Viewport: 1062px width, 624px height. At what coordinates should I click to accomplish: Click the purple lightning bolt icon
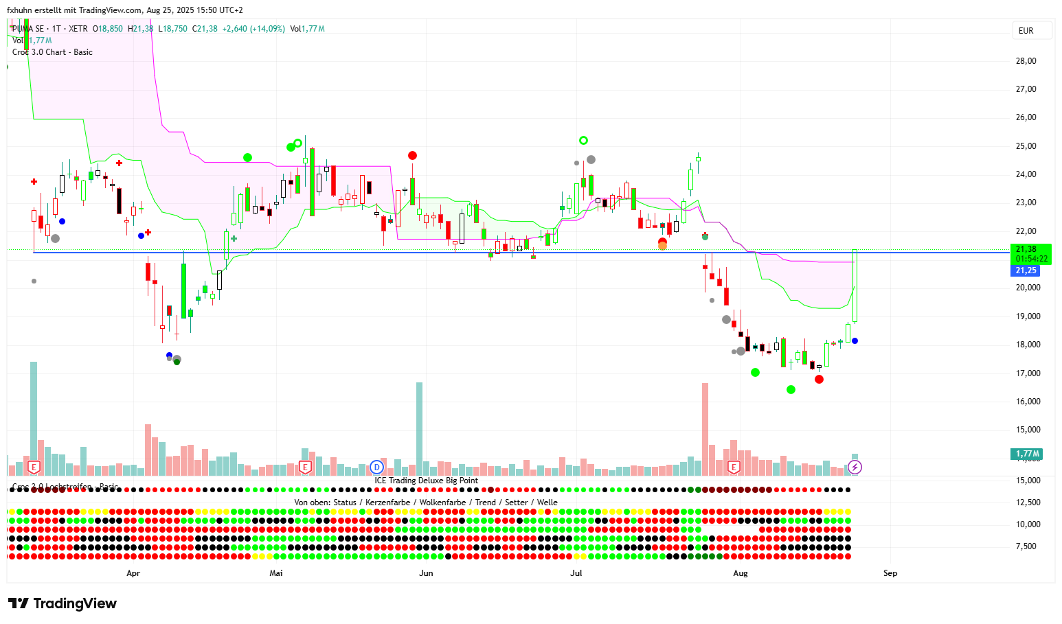pyautogui.click(x=855, y=467)
